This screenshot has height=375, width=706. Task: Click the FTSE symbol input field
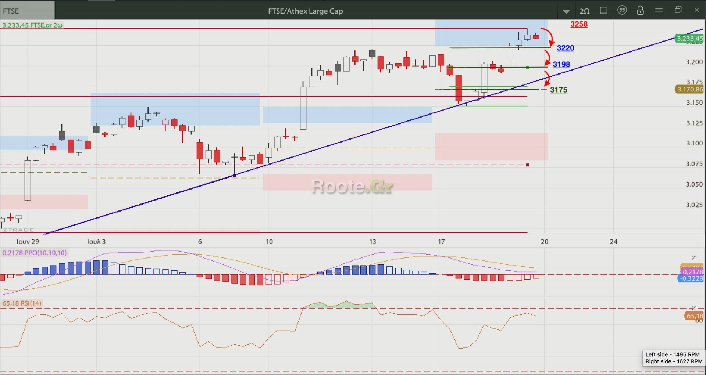point(27,11)
